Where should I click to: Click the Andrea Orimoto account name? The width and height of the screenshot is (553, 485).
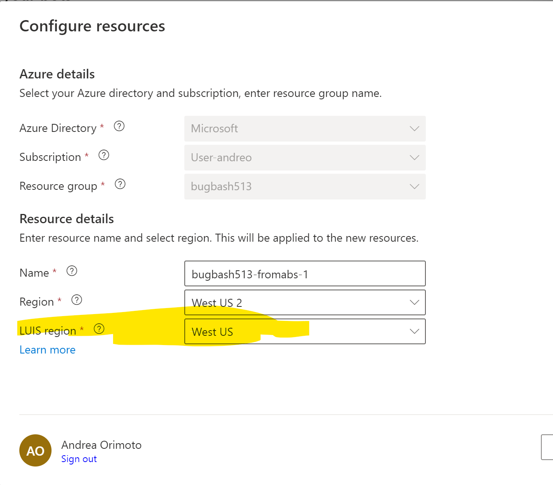coord(101,445)
